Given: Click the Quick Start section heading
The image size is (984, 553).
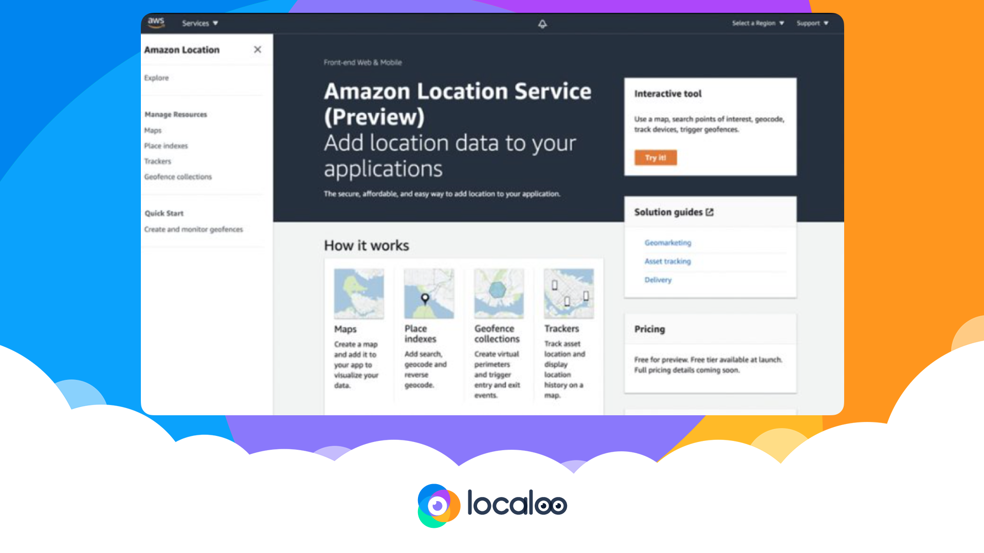Looking at the screenshot, I should 163,213.
